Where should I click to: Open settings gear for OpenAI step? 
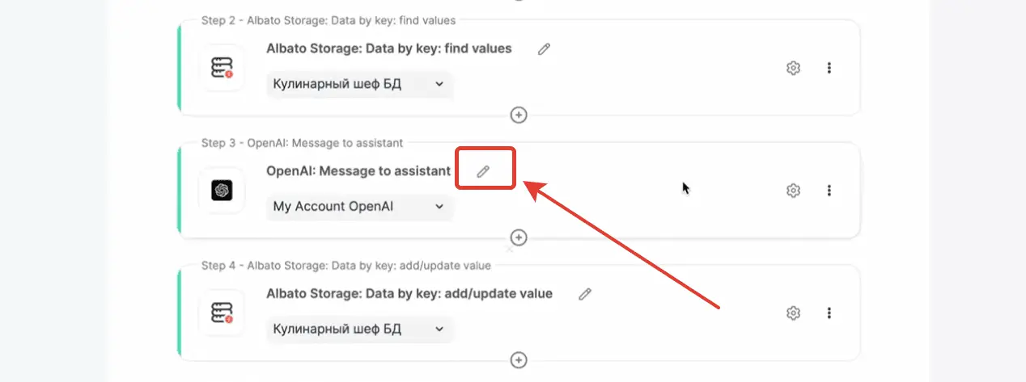pyautogui.click(x=793, y=191)
